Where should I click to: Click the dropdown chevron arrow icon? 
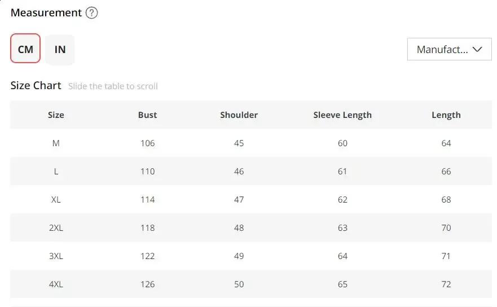point(477,49)
